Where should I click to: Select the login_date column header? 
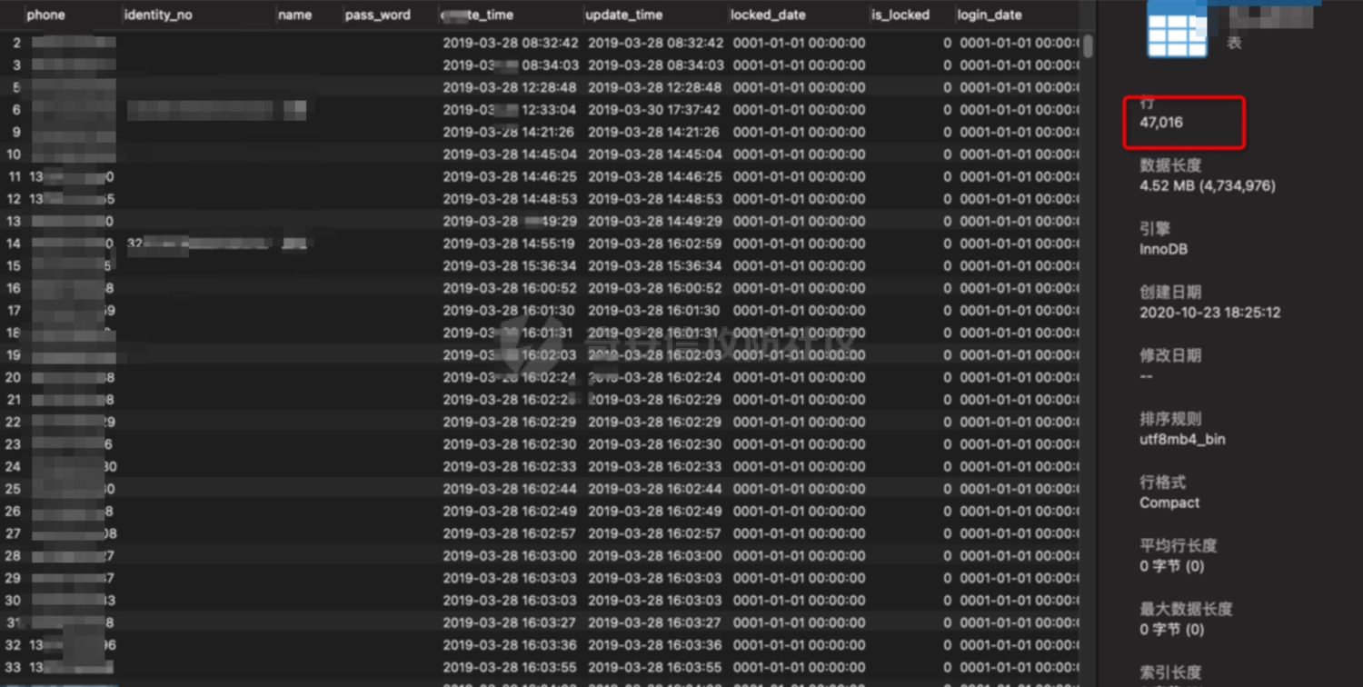pos(990,15)
